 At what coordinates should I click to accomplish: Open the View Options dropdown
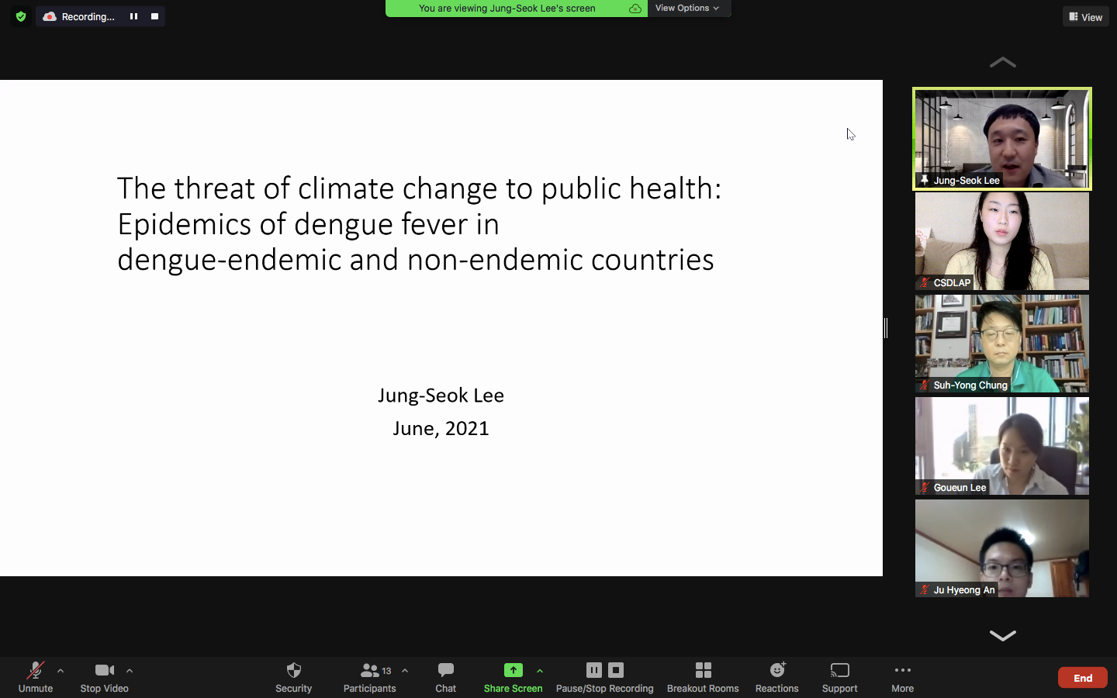tap(687, 8)
